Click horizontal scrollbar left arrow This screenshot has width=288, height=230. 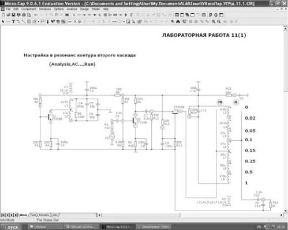click(x=99, y=215)
